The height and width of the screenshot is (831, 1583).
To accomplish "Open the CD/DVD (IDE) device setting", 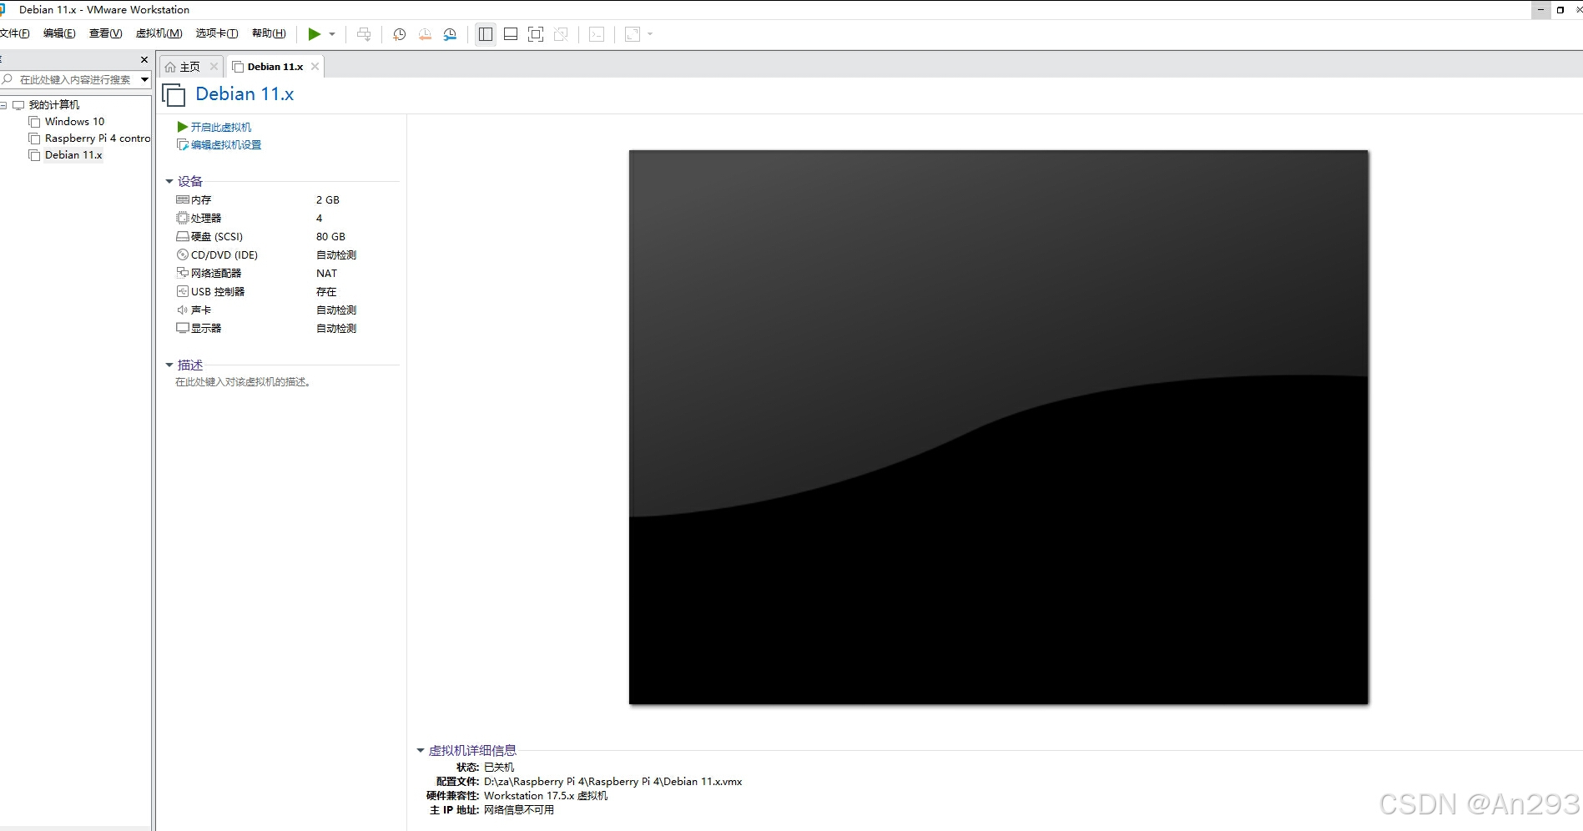I will (224, 255).
